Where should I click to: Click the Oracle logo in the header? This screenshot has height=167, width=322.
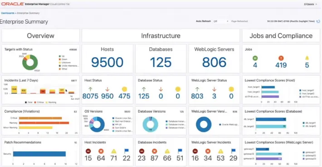pyautogui.click(x=13, y=4)
